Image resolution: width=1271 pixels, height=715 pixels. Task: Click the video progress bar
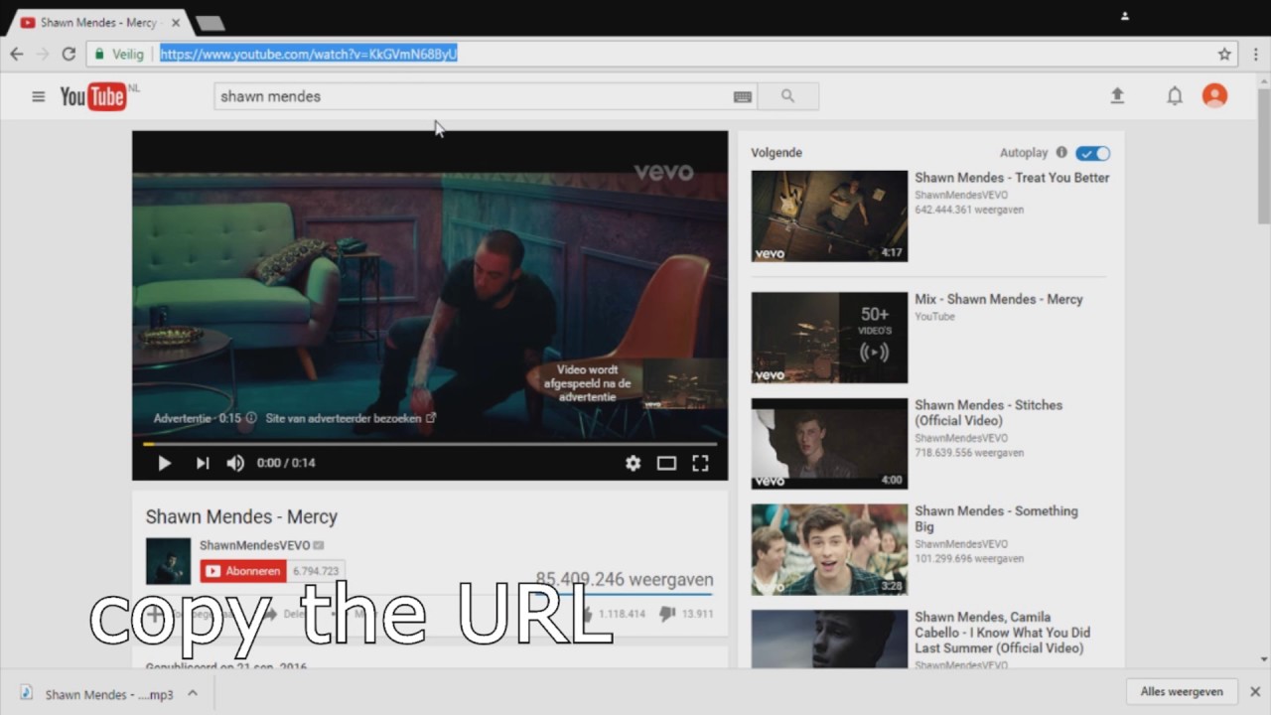pyautogui.click(x=430, y=444)
